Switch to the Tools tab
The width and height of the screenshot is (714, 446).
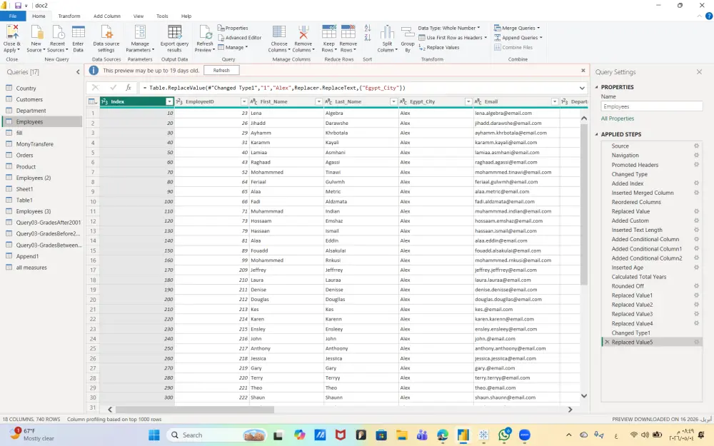tap(162, 16)
